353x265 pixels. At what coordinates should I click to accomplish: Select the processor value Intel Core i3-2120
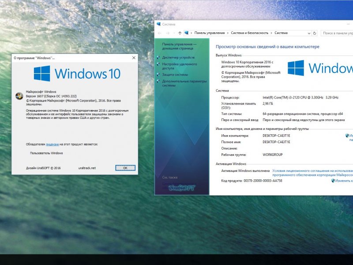click(x=300, y=98)
